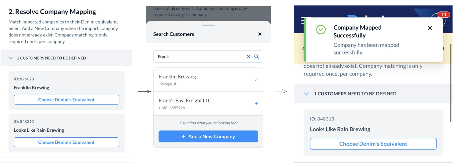Collapse the "2 CUSTOMERS NEED TO BE DEFINED" section
The width and height of the screenshot is (465, 167).
(11, 58)
